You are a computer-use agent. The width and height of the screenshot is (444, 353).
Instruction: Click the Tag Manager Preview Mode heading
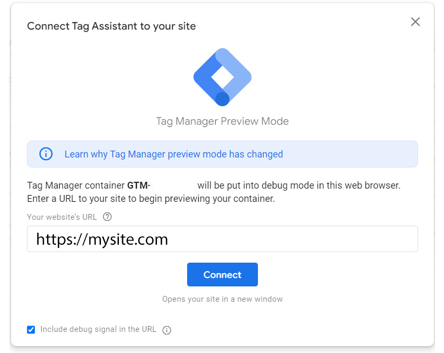point(223,121)
